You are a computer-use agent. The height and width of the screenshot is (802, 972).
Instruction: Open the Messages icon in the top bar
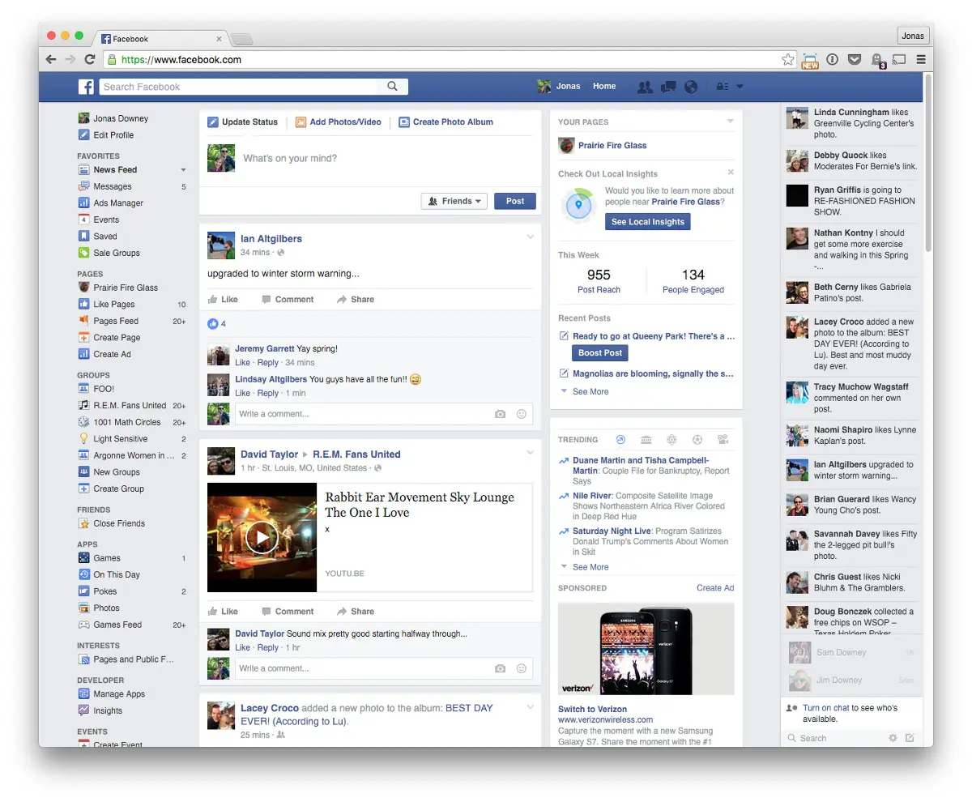tap(668, 87)
